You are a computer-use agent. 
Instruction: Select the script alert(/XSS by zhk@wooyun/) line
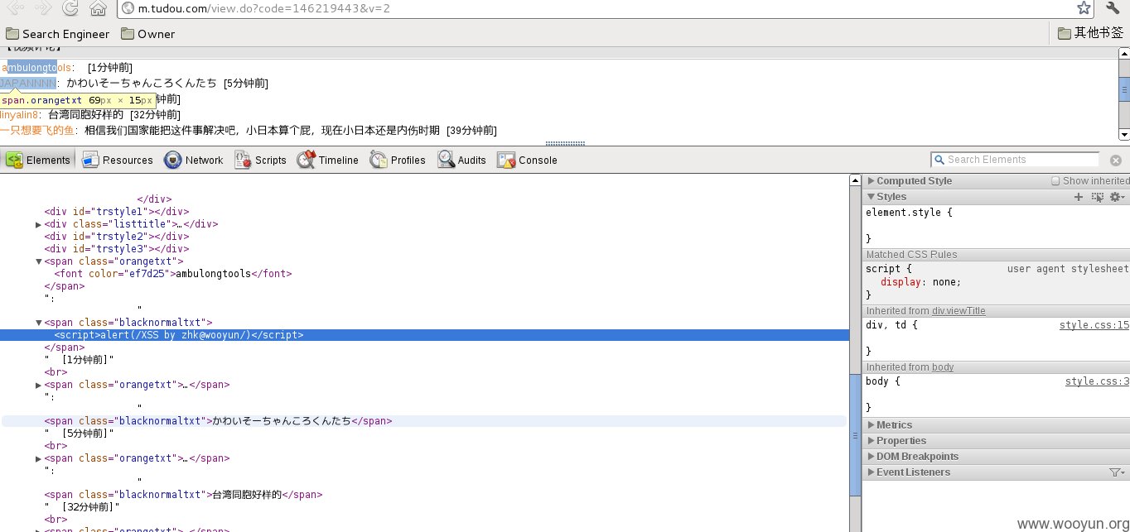tap(424, 335)
